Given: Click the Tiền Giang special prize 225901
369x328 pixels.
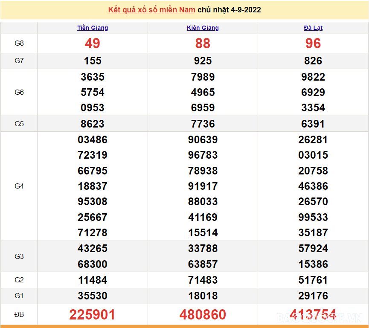Looking at the screenshot, I should (x=93, y=315).
